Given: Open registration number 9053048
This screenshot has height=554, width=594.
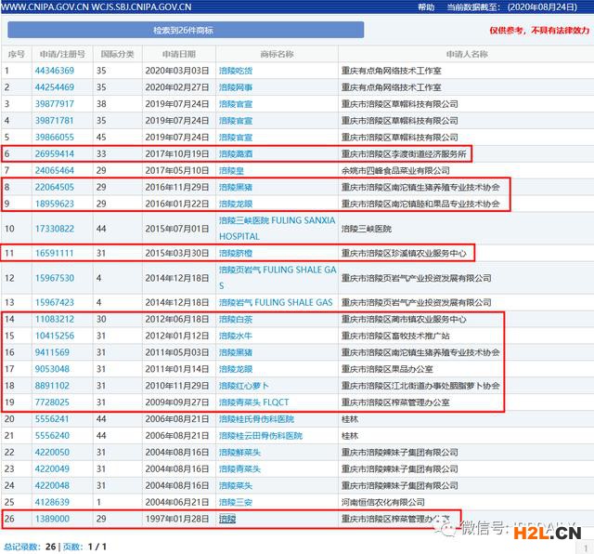Looking at the screenshot, I should [52, 369].
